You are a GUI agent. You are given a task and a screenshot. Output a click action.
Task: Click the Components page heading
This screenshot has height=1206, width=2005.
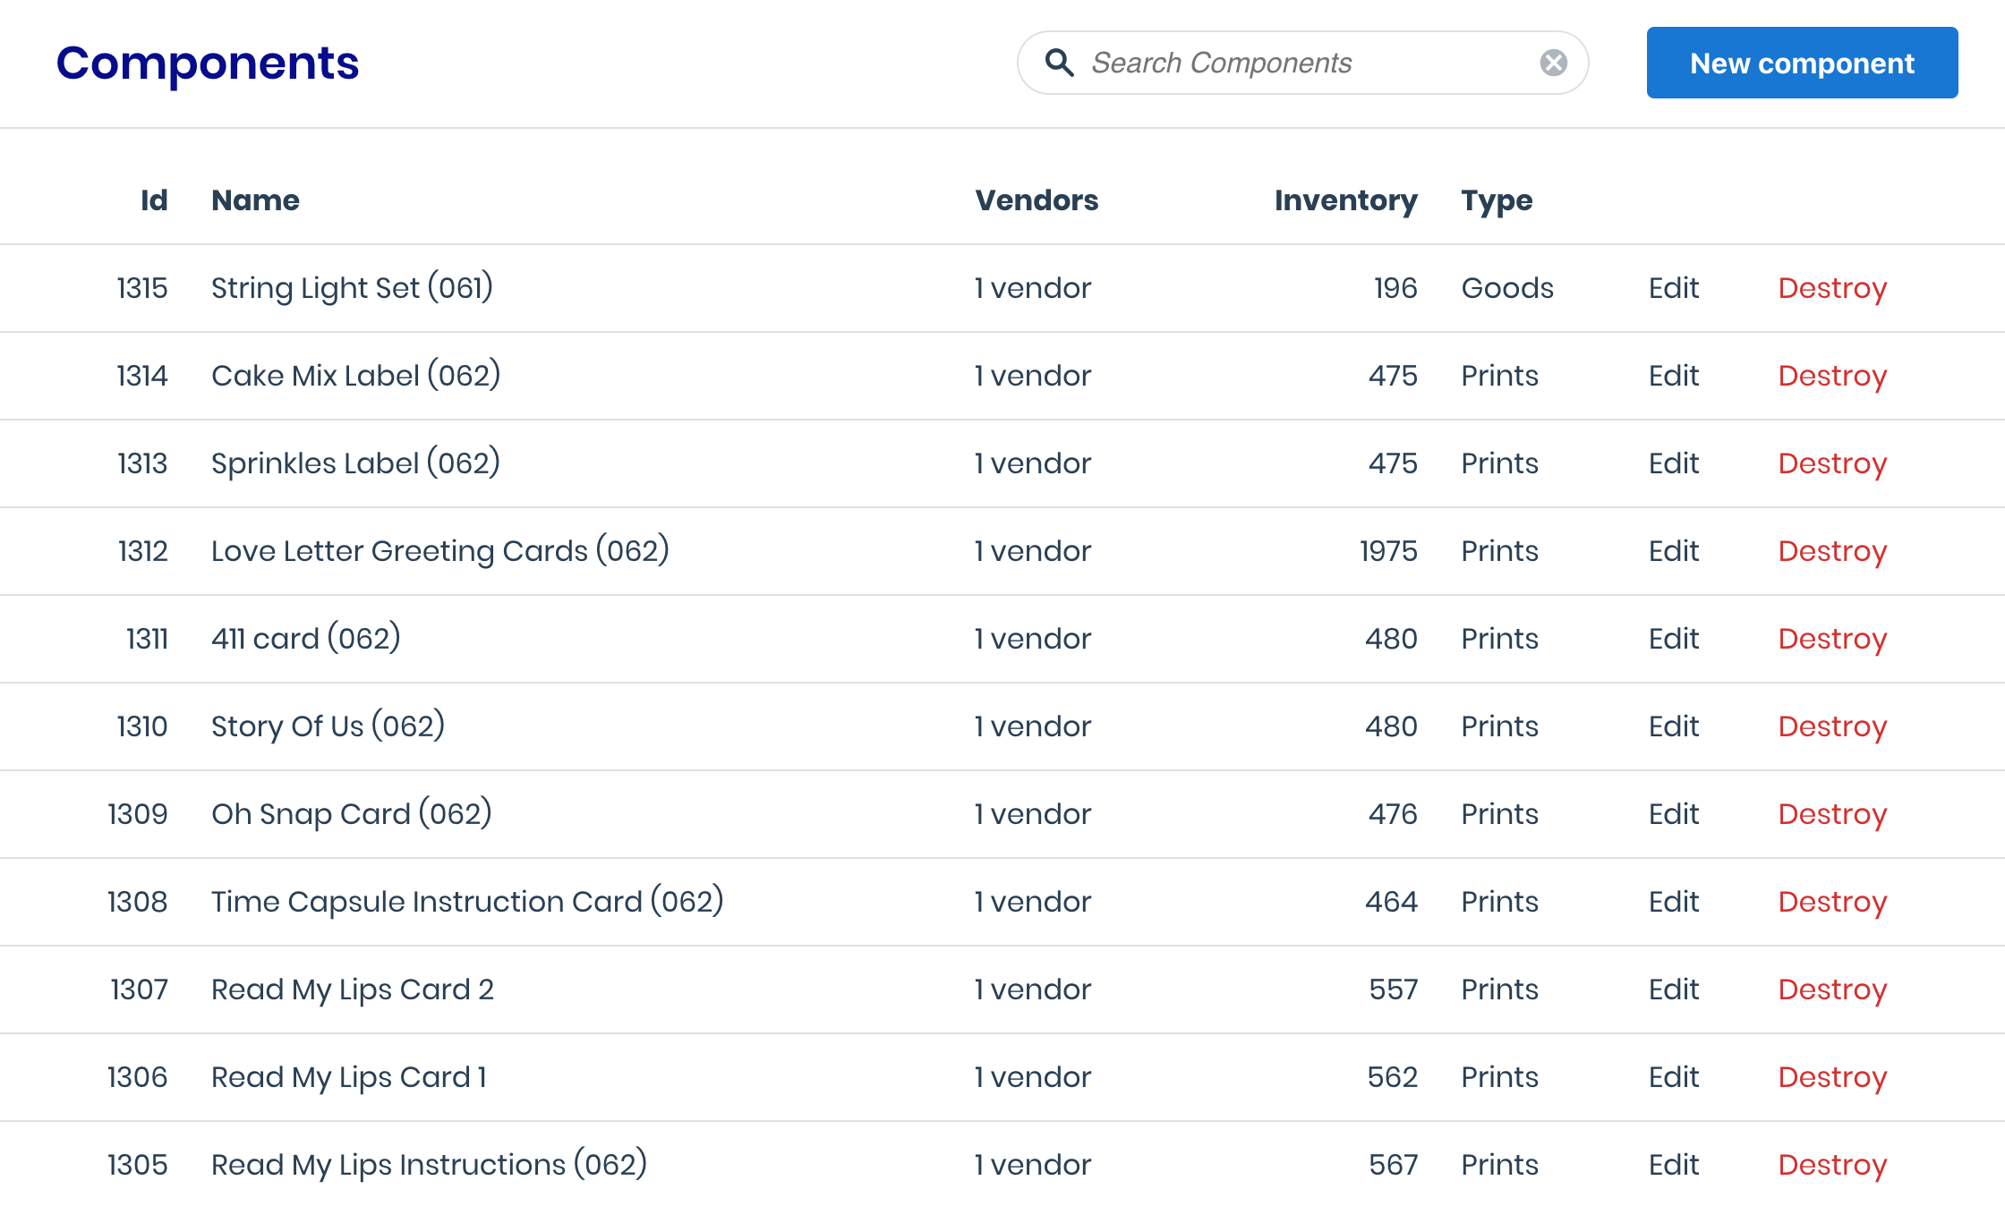point(208,64)
